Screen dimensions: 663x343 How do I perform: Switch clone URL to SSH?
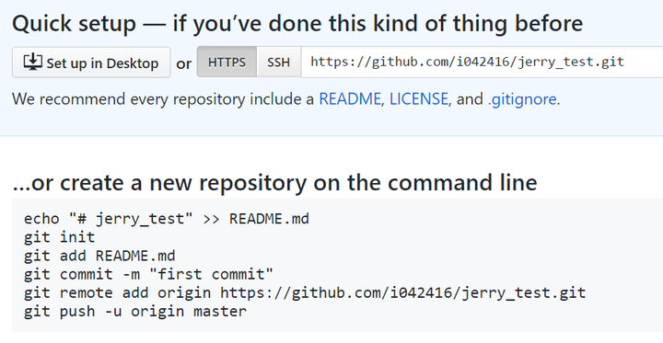279,63
